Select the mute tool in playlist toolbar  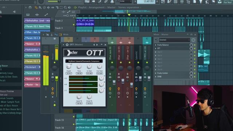coord(48,7)
